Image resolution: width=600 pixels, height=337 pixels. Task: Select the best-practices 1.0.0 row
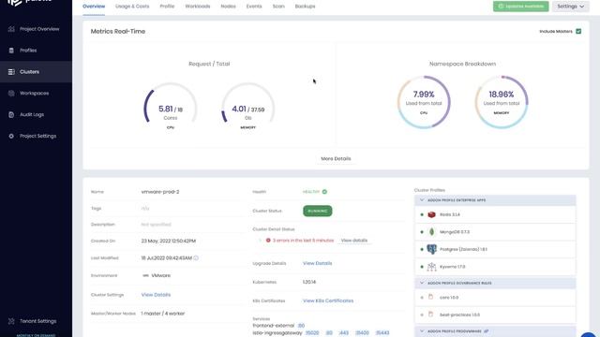pos(495,315)
